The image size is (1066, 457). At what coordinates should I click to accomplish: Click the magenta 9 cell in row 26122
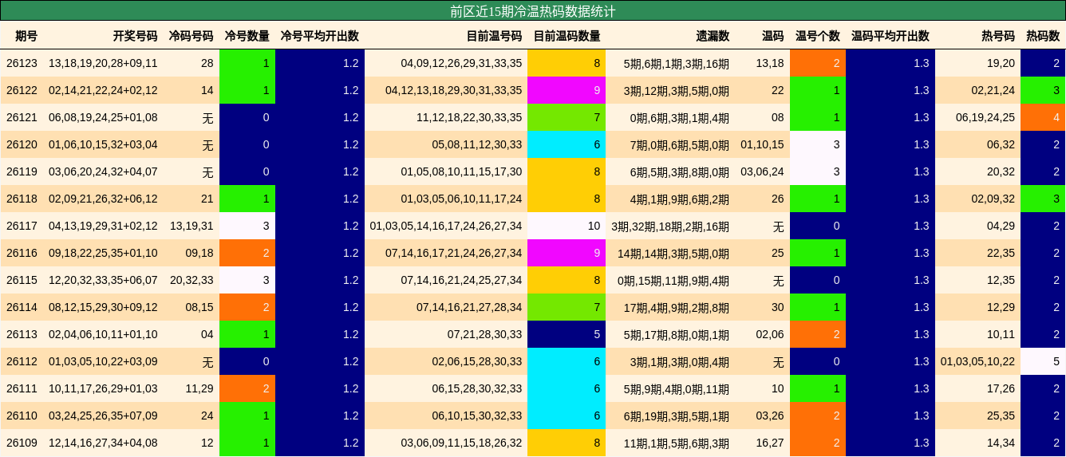coord(567,90)
